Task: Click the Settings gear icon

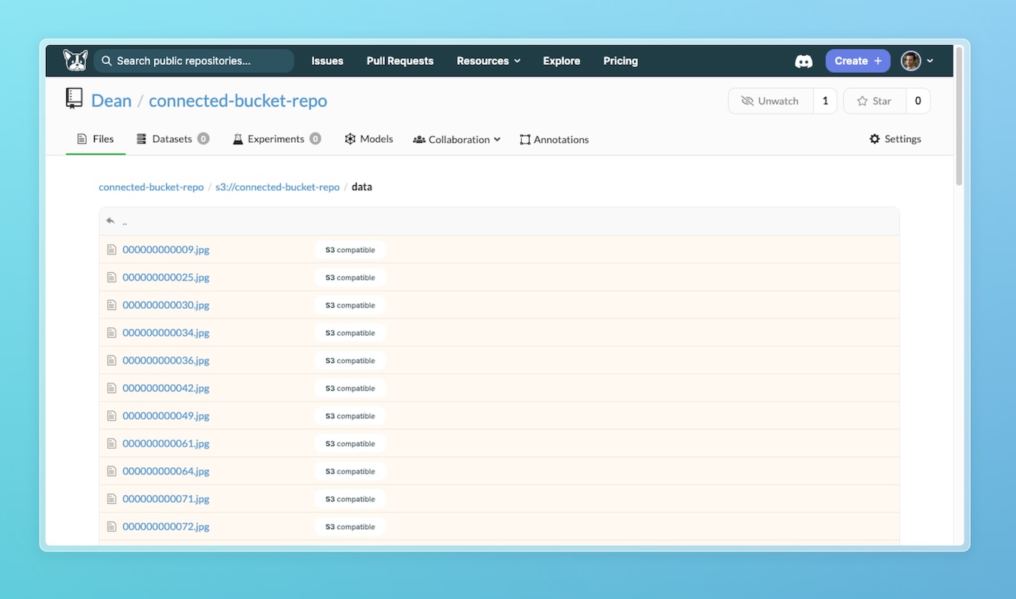Action: coord(875,139)
